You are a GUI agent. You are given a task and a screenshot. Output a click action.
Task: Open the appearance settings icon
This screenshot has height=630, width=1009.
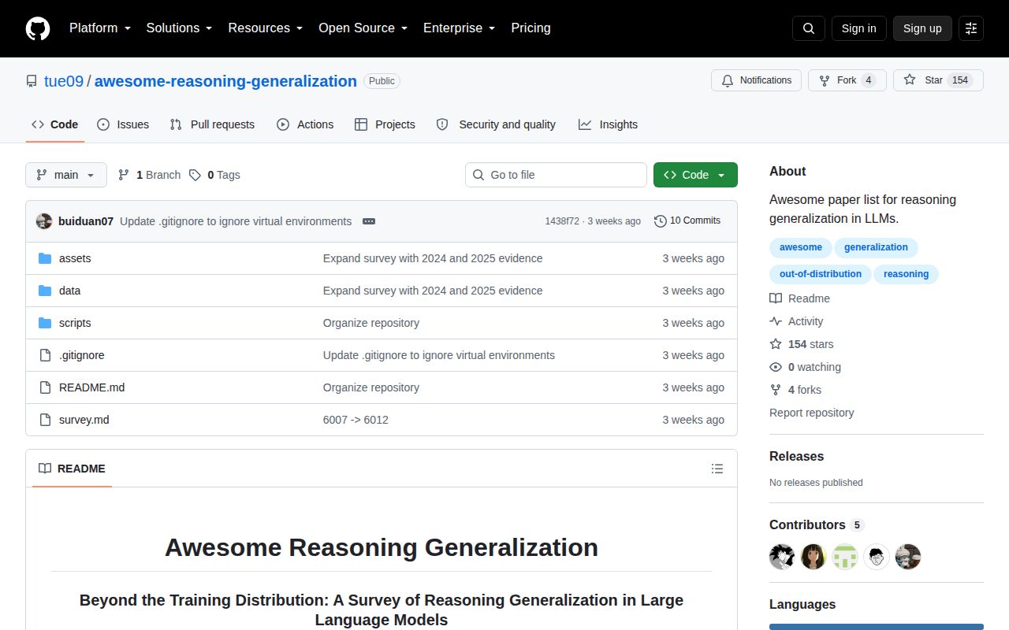[x=971, y=28]
